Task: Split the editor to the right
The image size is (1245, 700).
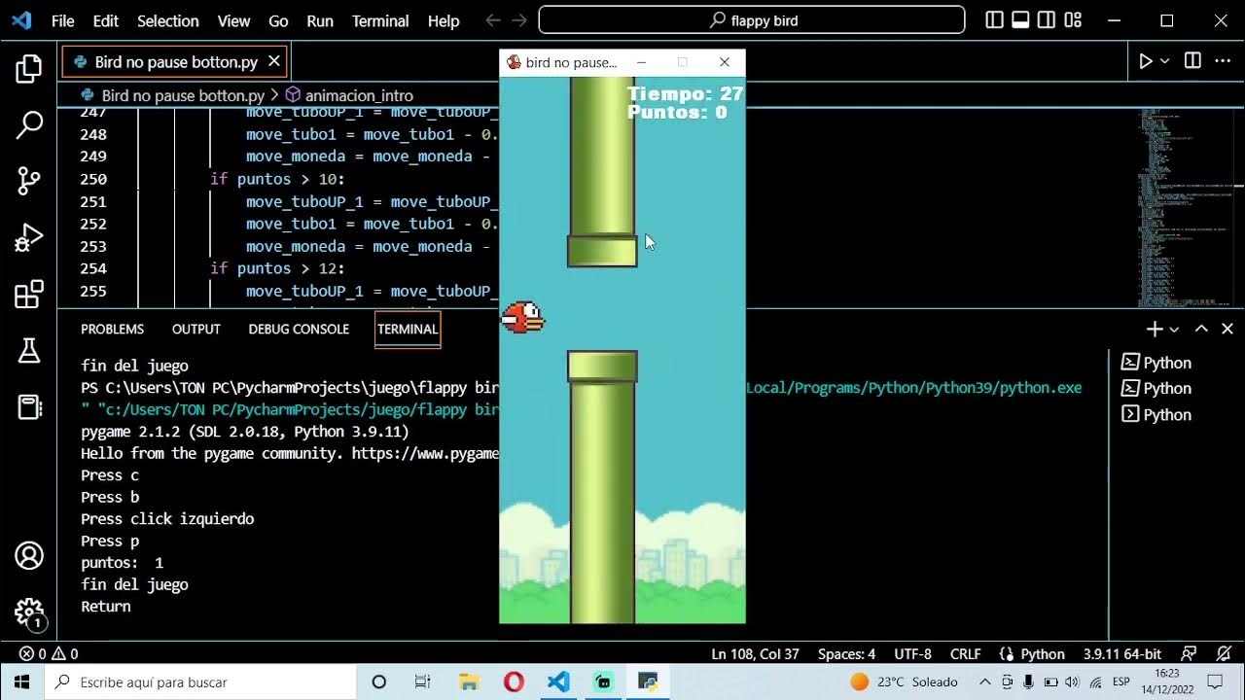Action: point(1192,61)
